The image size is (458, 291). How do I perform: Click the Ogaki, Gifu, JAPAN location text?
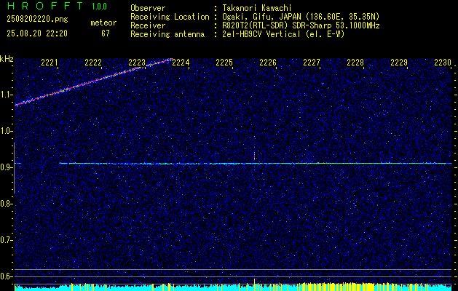[x=301, y=17]
